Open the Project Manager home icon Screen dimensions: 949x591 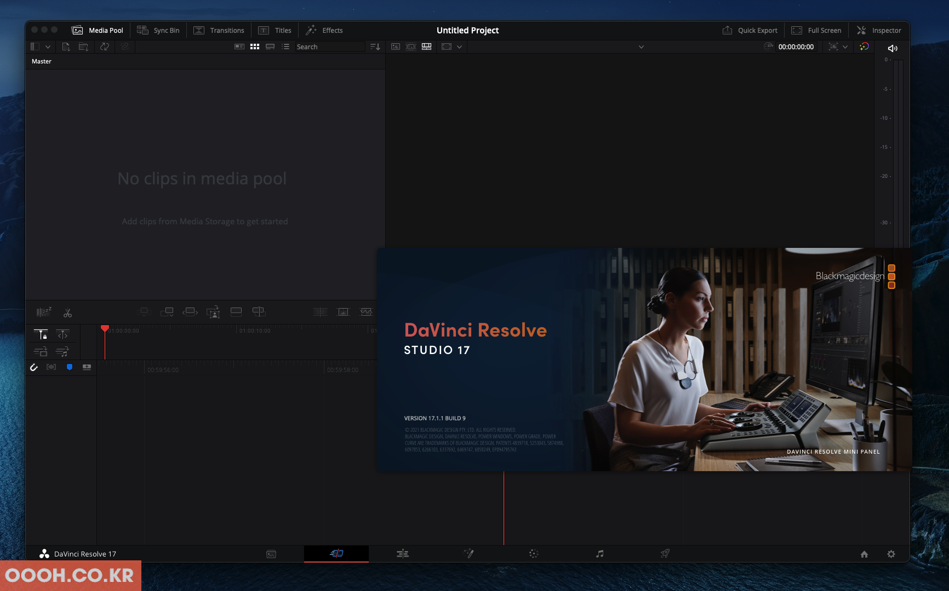click(x=864, y=554)
